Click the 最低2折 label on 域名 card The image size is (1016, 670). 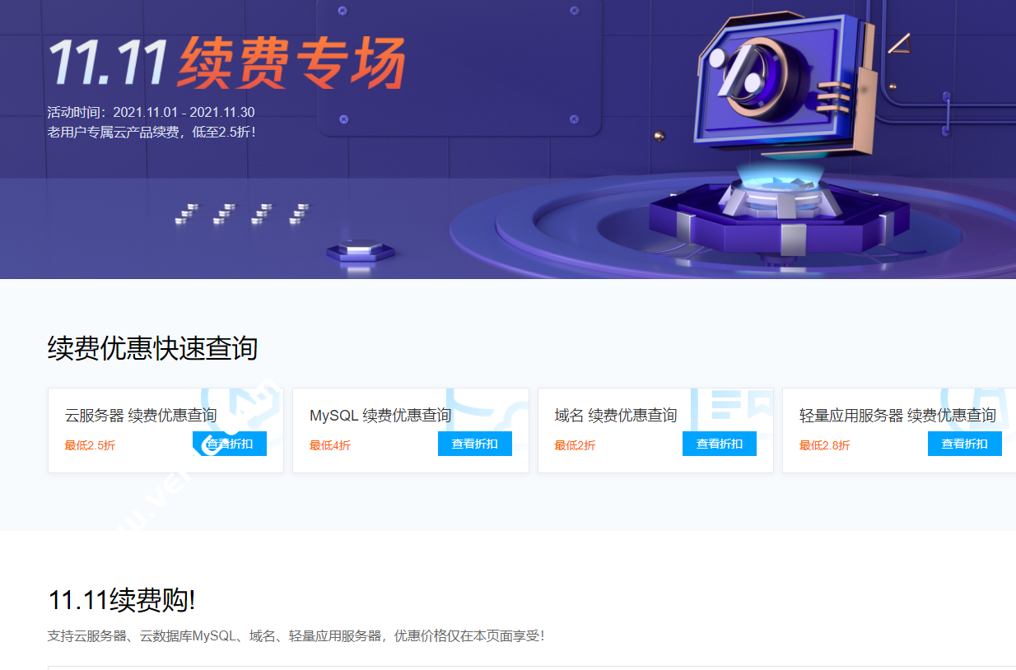[574, 444]
